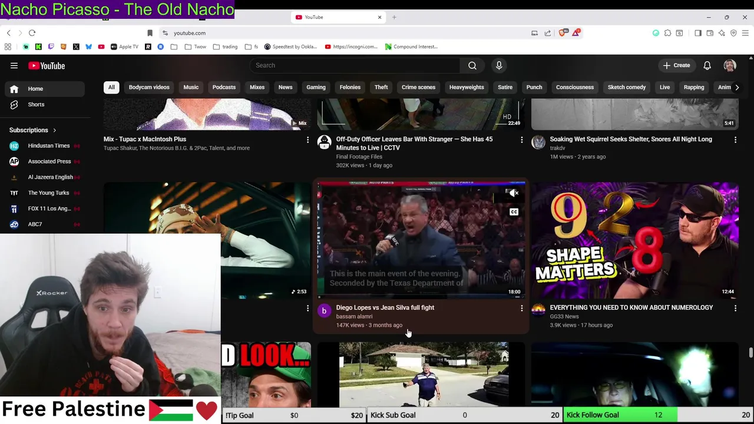
Task: Open the Brave Wallet icon
Action: pyautogui.click(x=710, y=33)
